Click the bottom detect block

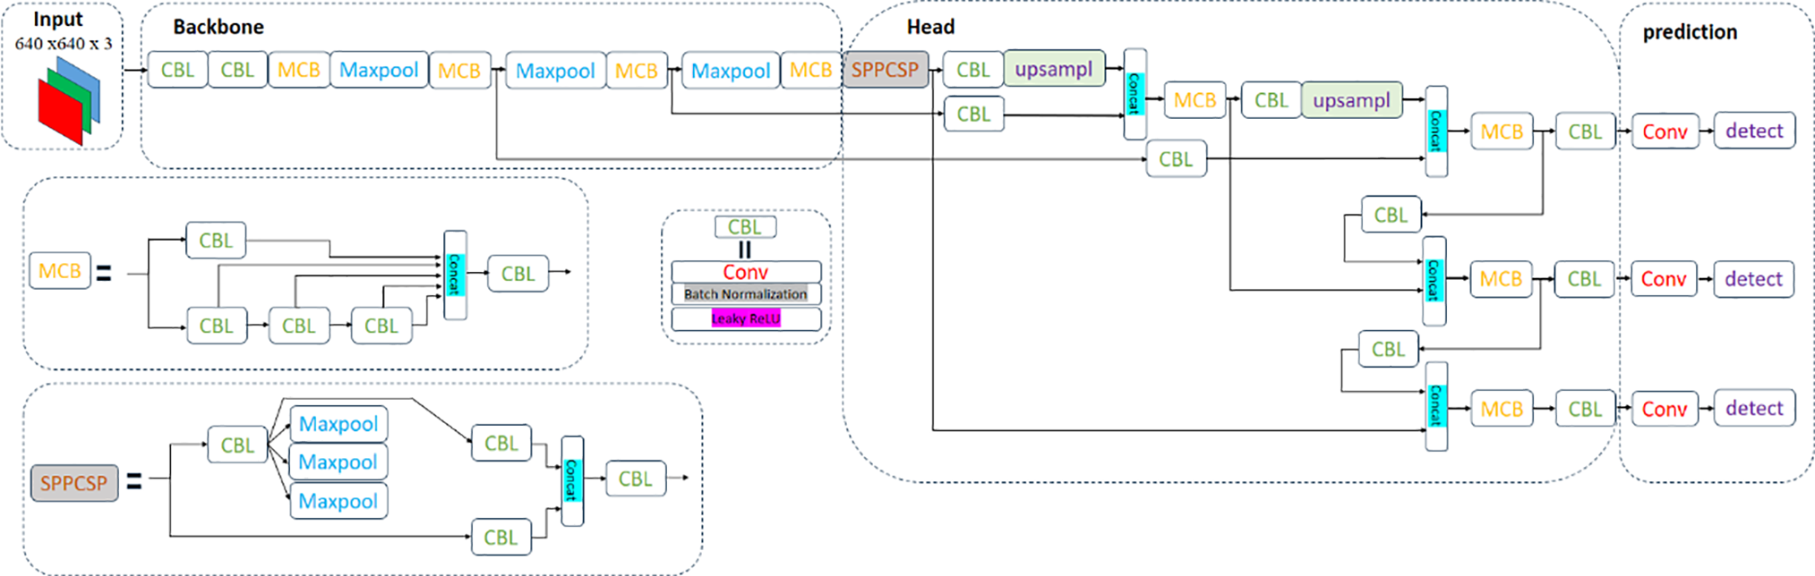[x=1754, y=409]
